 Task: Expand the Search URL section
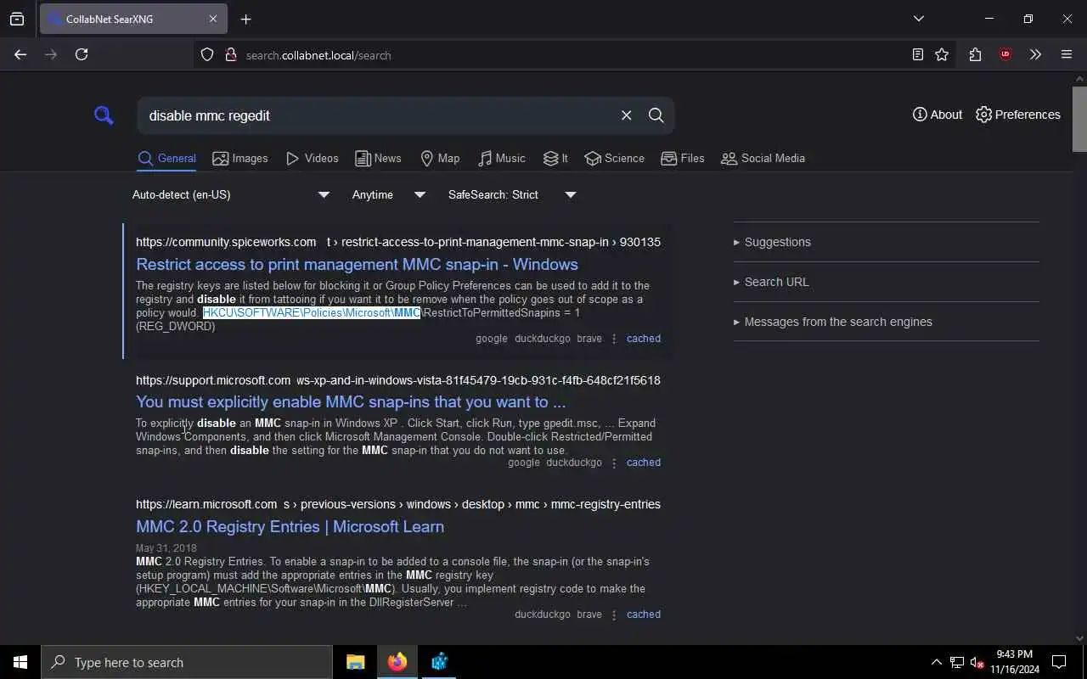click(771, 282)
